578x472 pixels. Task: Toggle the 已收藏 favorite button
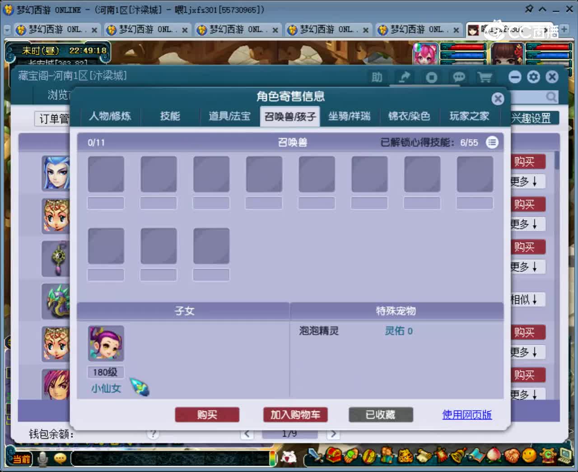tap(381, 415)
